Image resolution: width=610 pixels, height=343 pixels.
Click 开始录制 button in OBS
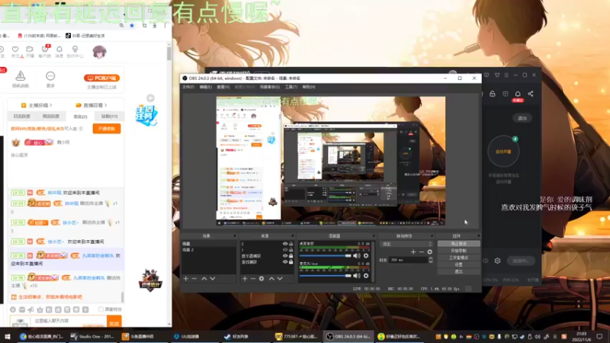click(x=459, y=251)
